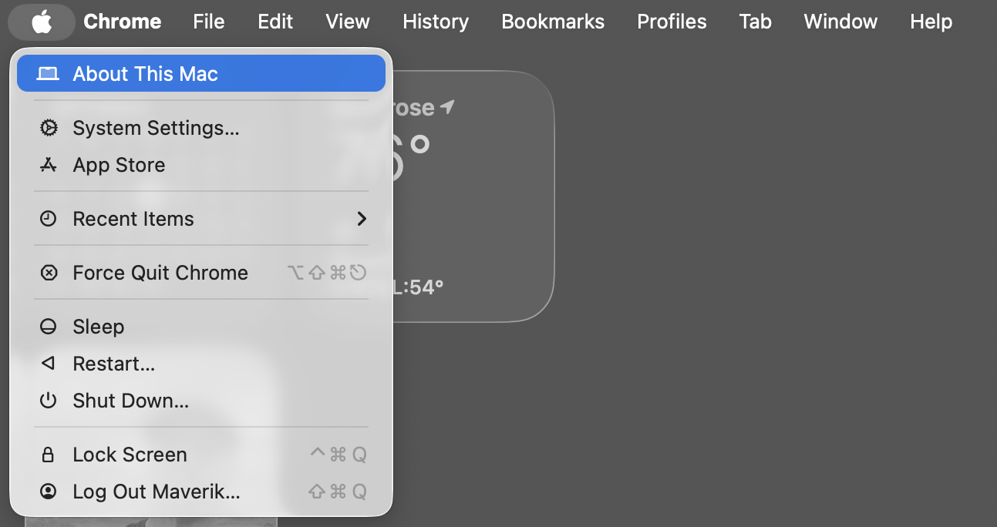Click the Lock Screen shortcut ⌃⌘Q
997x527 pixels.
(x=338, y=455)
